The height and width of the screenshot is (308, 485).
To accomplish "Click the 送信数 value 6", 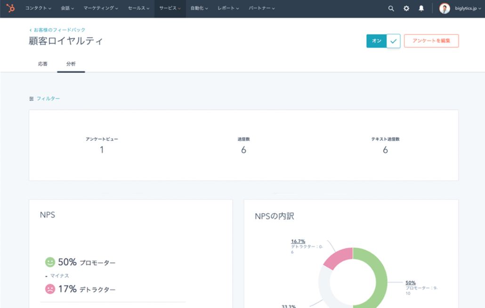I will pos(244,150).
